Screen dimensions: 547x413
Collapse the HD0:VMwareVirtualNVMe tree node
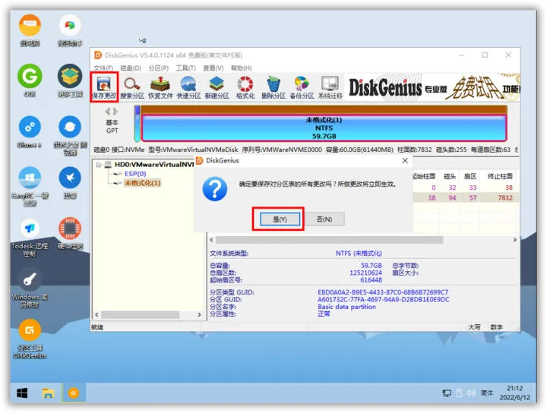coord(99,165)
